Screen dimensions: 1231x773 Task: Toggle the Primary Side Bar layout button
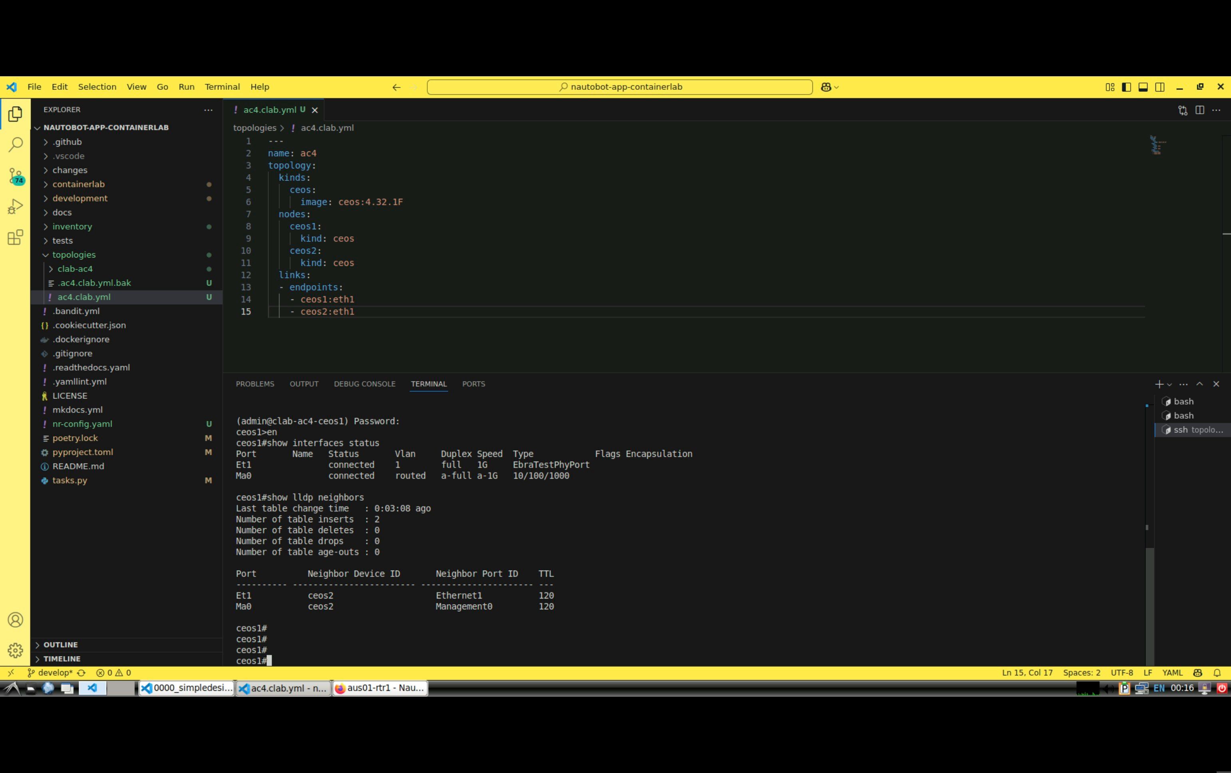coord(1126,87)
